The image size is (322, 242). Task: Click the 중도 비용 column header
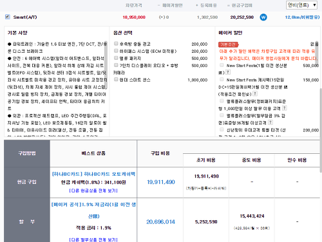coord(252,160)
